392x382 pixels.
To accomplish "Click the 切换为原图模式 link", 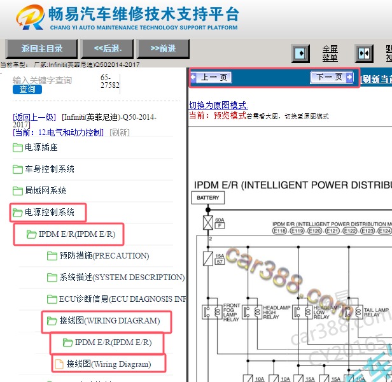I will pyautogui.click(x=218, y=105).
